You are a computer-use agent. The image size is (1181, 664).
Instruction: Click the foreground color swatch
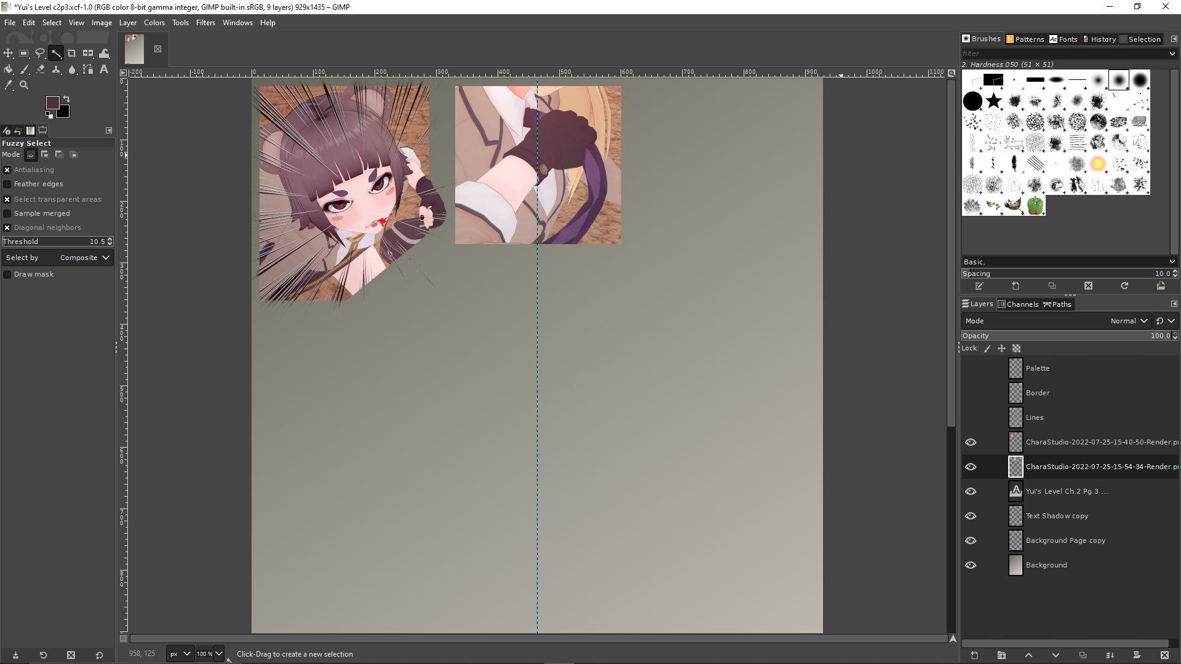[x=52, y=102]
